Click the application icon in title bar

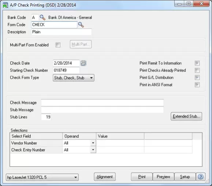pyautogui.click(x=5, y=5)
